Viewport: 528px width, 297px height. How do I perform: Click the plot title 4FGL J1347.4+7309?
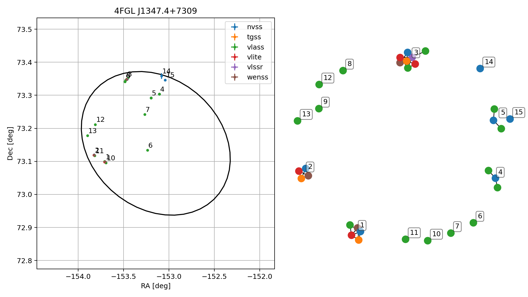tap(155, 11)
